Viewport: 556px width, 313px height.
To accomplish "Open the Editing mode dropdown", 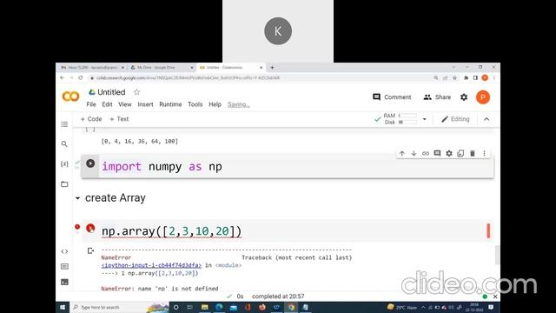I will [x=455, y=119].
